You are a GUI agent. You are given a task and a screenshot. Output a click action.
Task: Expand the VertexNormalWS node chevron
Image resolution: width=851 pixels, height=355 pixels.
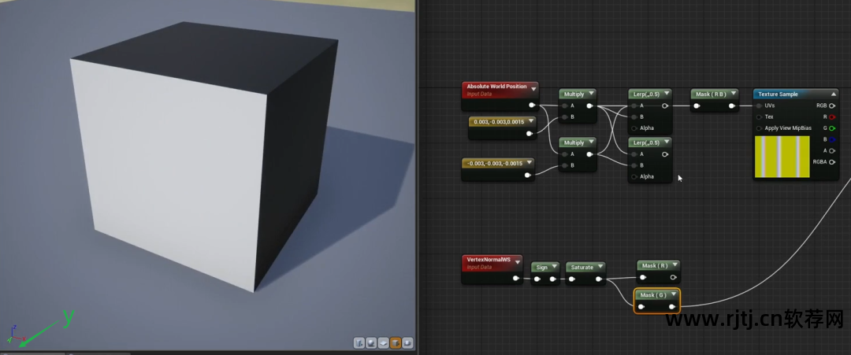518,262
